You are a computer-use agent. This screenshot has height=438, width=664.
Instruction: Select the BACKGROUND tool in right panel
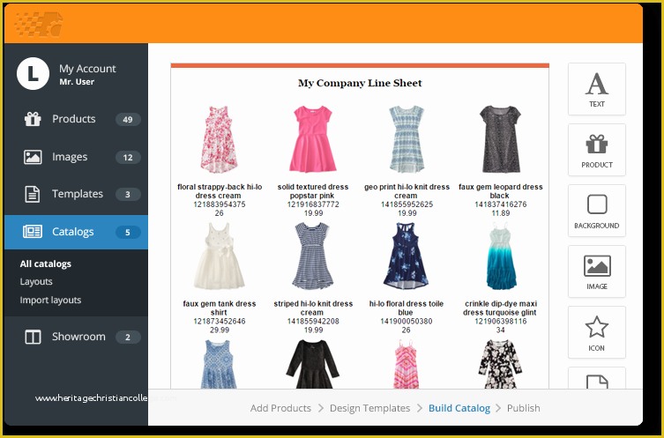tap(597, 211)
